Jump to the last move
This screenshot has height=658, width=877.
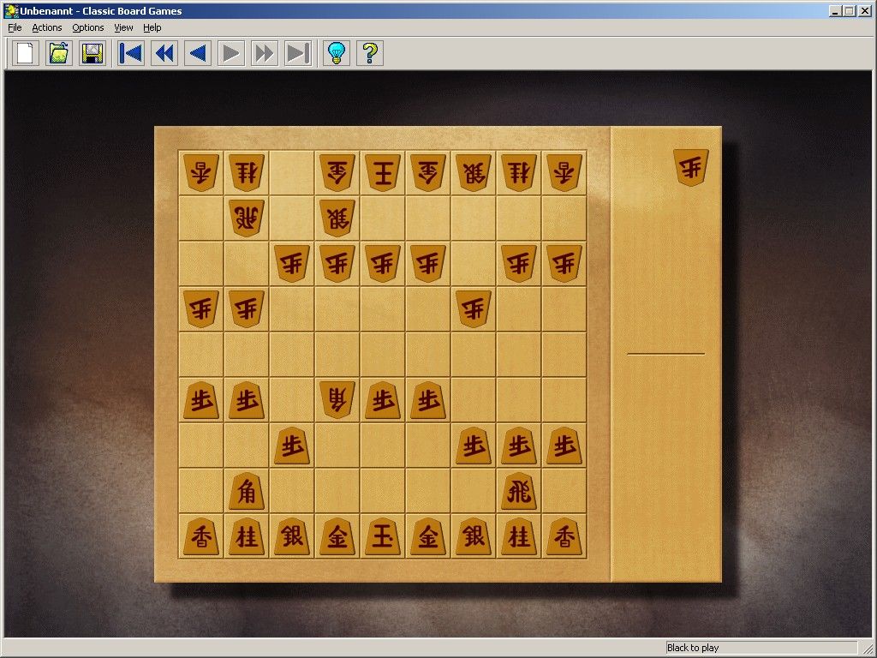click(x=297, y=53)
